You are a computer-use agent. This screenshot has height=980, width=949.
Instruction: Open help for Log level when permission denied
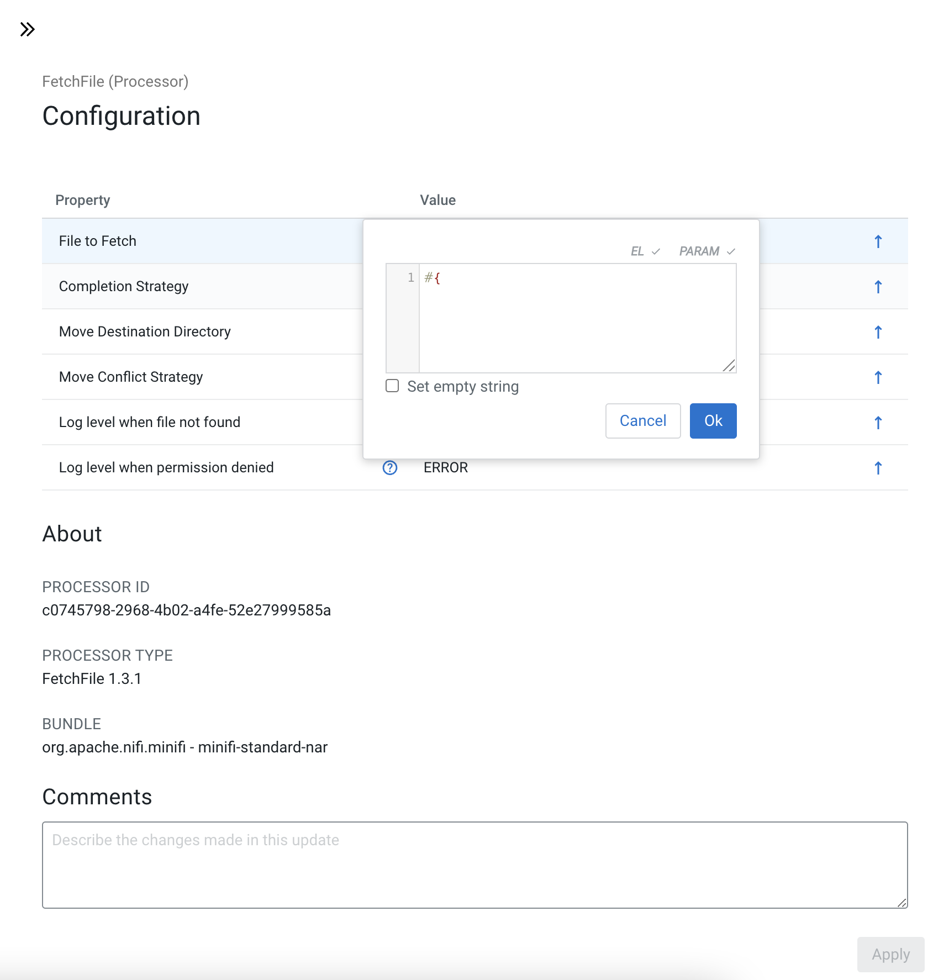pos(390,468)
